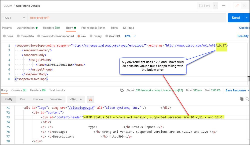Select the request Body tab
The width and height of the screenshot is (250, 145).
point(71,28)
